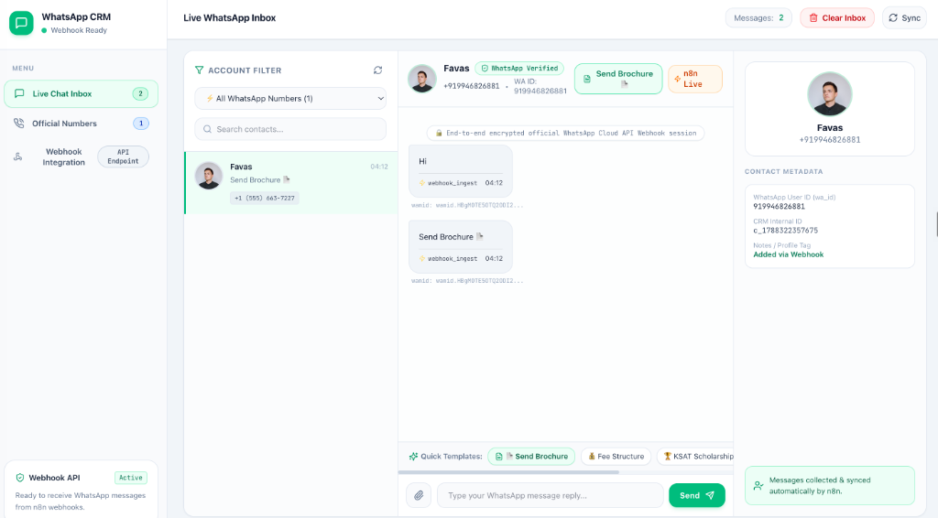Image resolution: width=938 pixels, height=518 pixels.
Task: Click the quick templates horizontal scrollbar
Action: (x=508, y=472)
